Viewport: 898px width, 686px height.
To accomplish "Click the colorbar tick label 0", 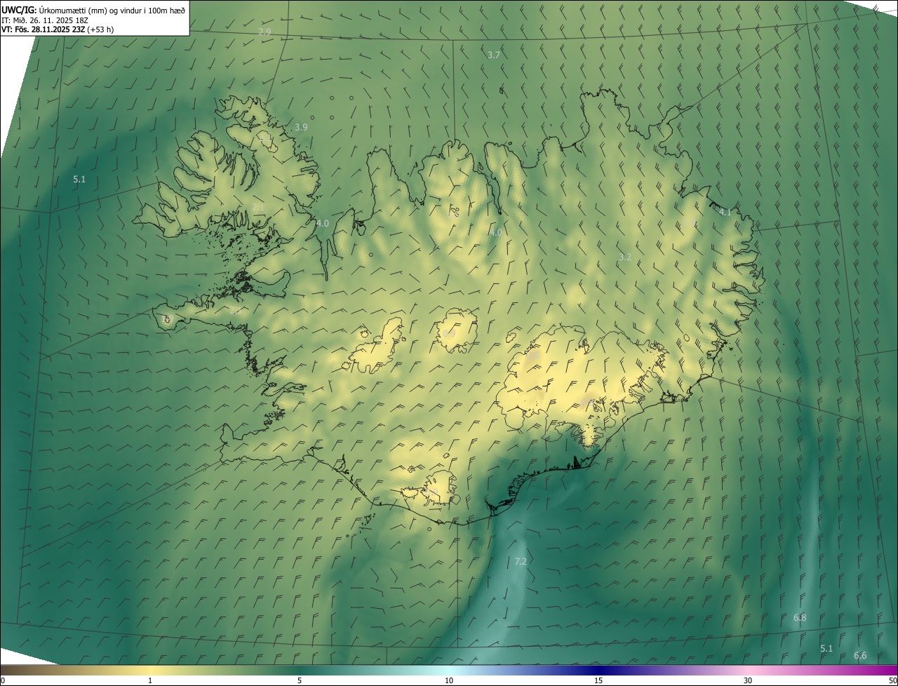I will (3, 680).
